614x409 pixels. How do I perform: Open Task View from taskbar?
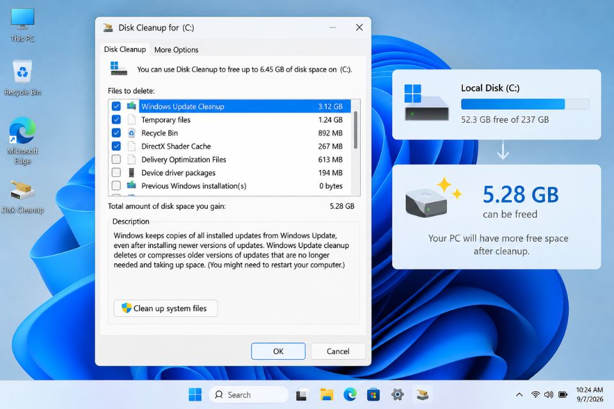point(301,395)
